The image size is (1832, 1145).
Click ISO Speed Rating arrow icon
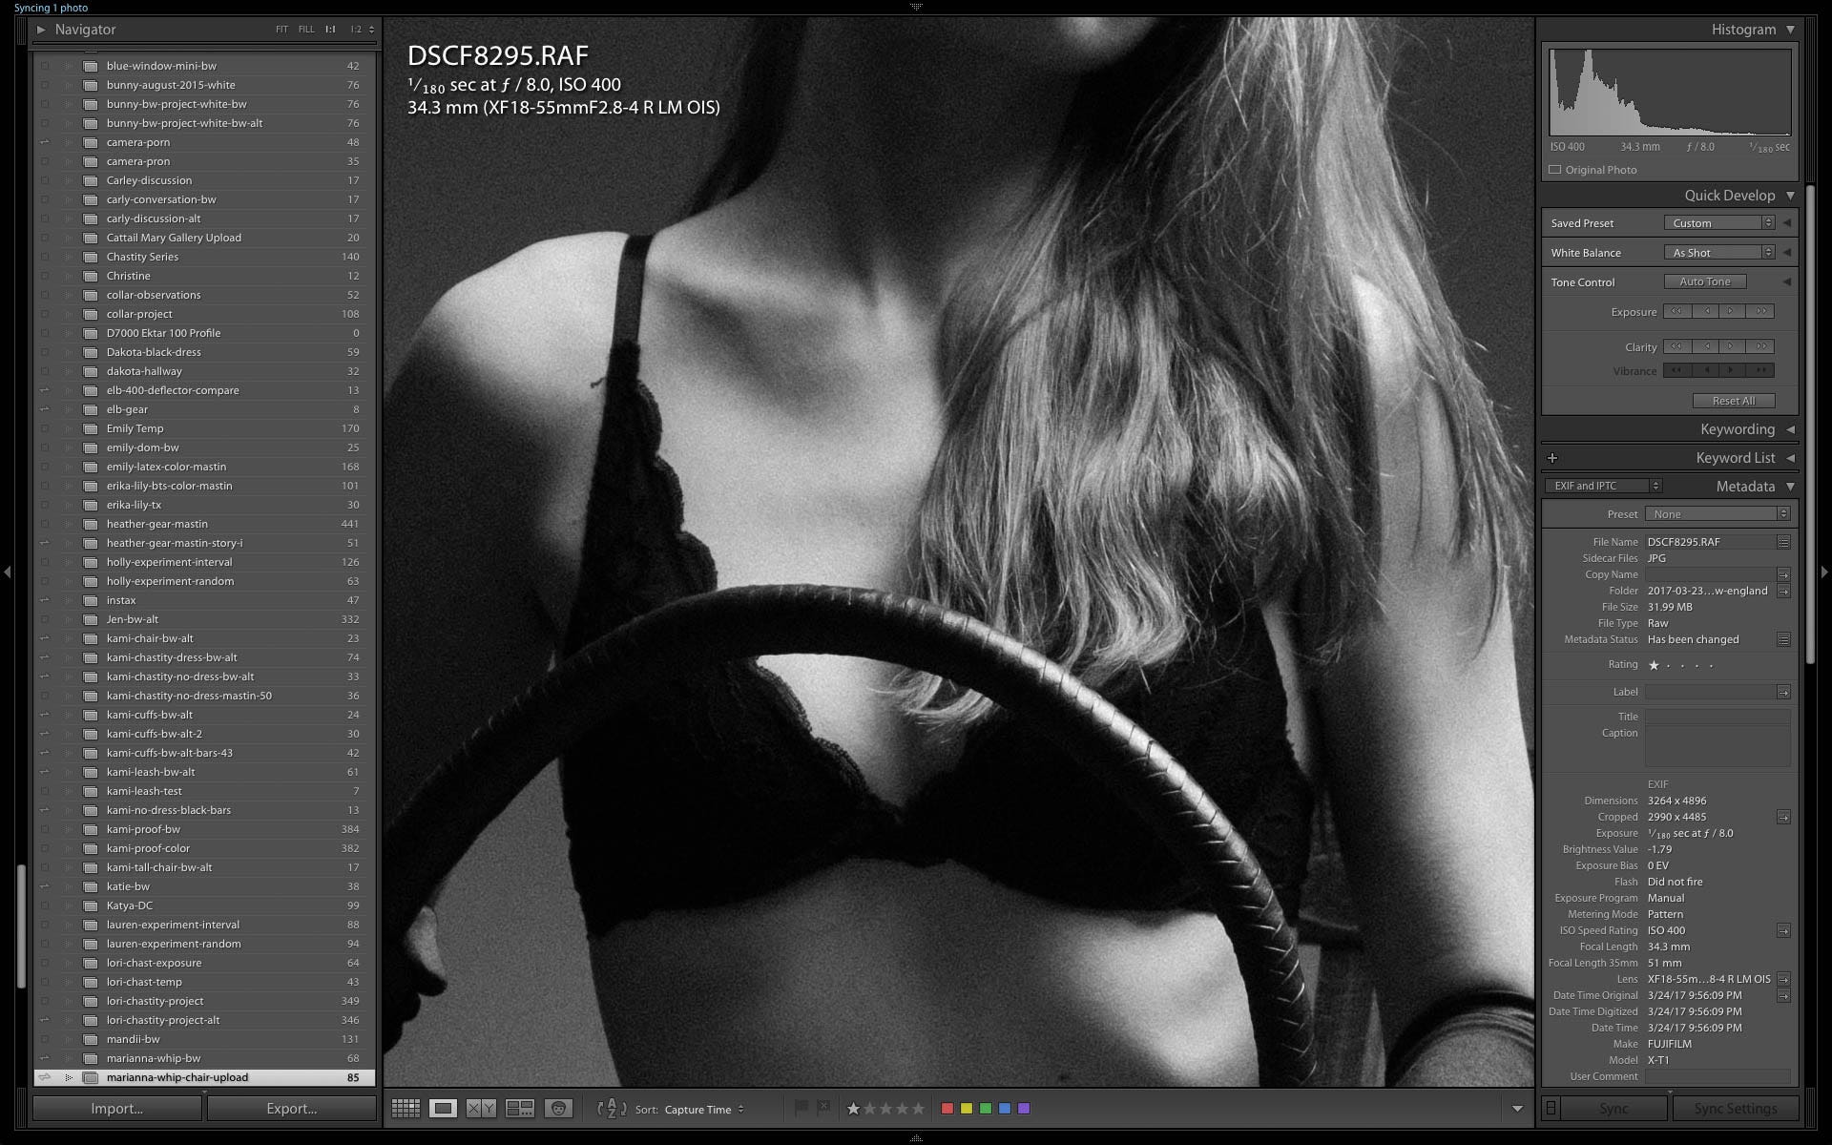(x=1783, y=930)
